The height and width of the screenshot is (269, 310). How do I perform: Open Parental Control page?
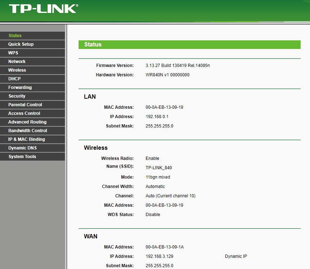[32, 105]
